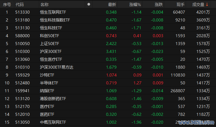The image size is (216, 127).
Task: Click 现手 value 60407
Action: (179, 12)
